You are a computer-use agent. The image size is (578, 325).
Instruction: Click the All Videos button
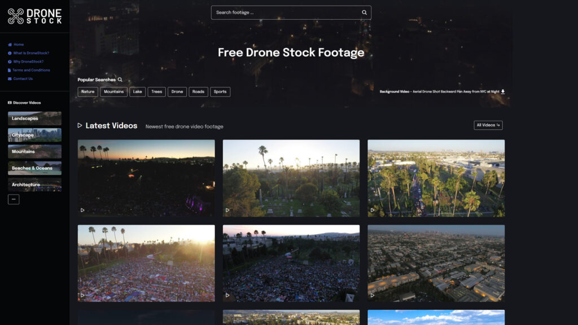pos(489,125)
